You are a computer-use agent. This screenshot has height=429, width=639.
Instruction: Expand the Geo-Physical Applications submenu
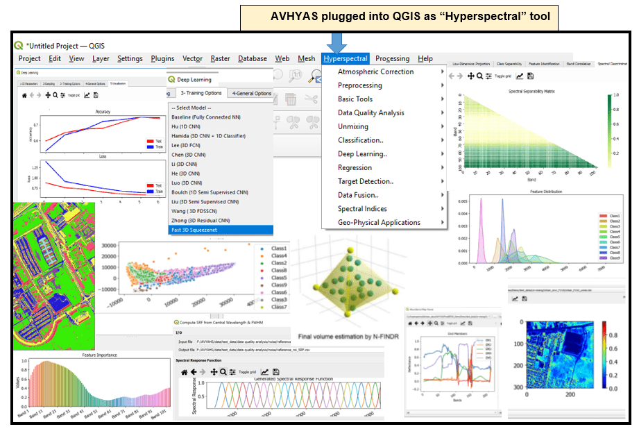tap(384, 223)
